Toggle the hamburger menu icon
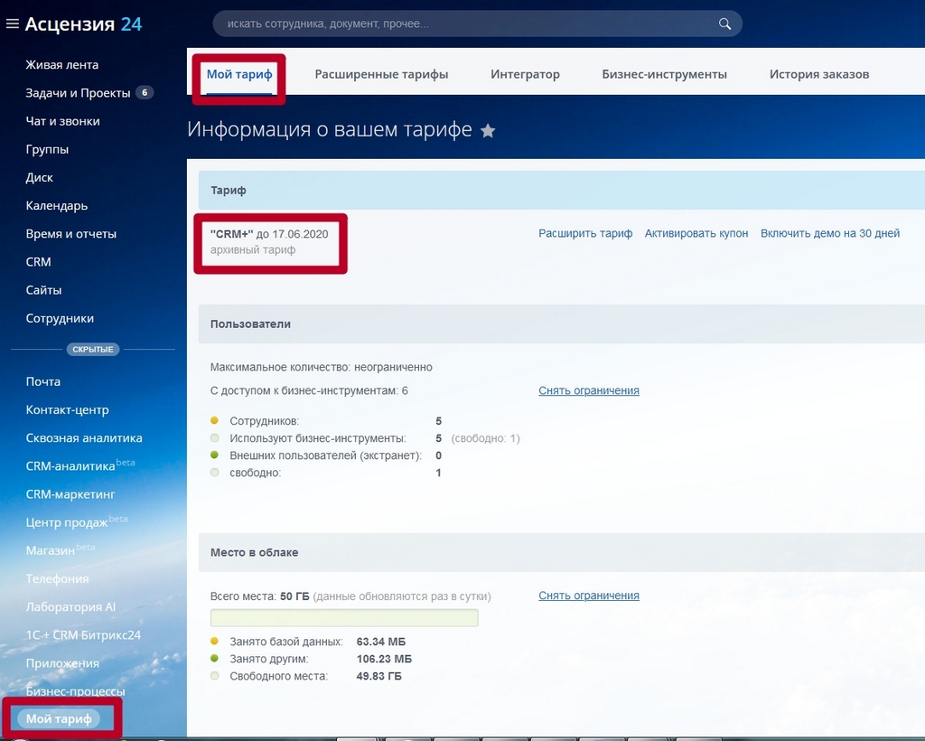Viewport: 925px width, 741px height. (13, 24)
